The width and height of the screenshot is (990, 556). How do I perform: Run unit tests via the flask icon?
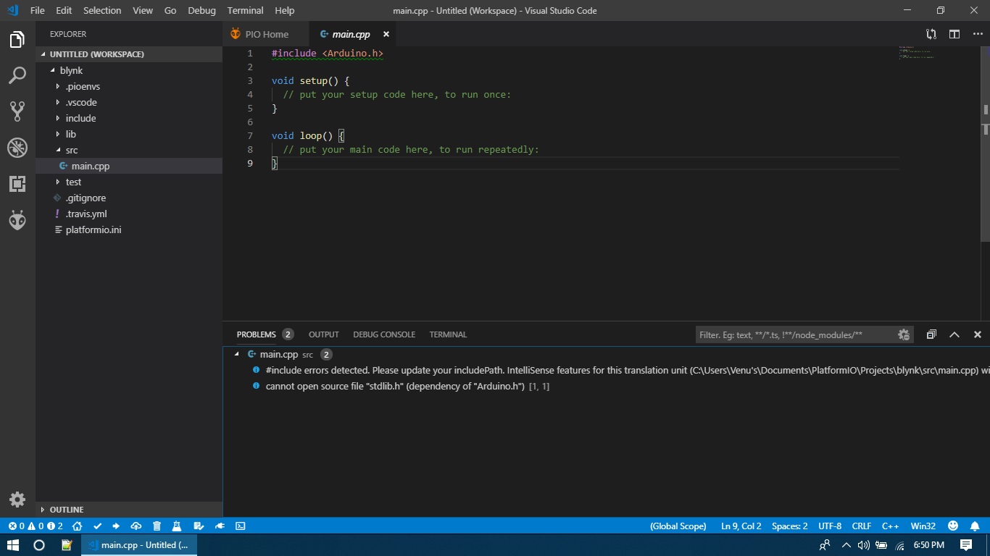point(176,526)
